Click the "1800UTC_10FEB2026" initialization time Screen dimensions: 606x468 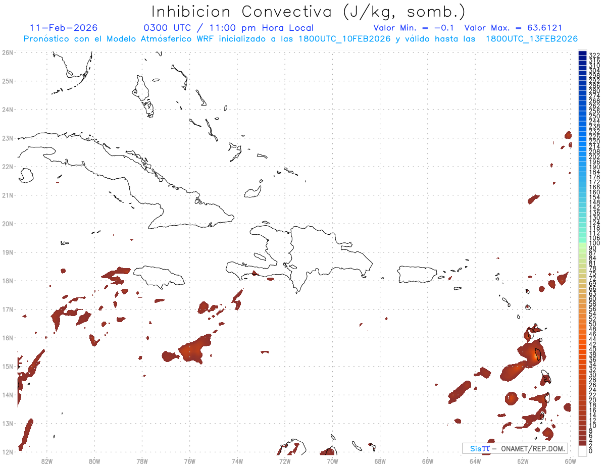coord(344,39)
